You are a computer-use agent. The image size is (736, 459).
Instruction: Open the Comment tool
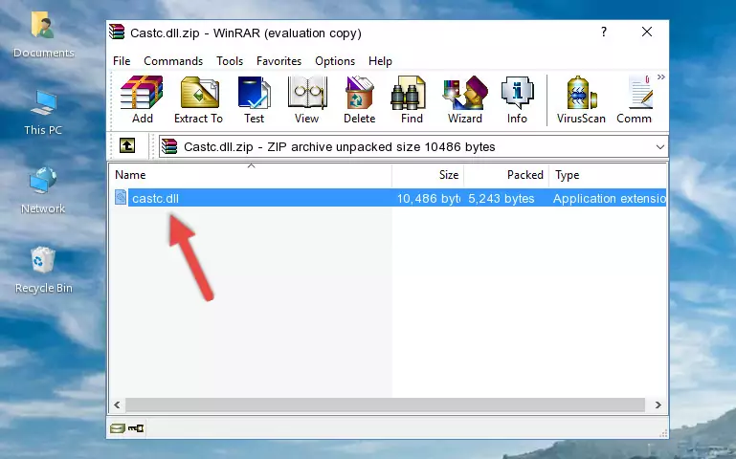635,99
